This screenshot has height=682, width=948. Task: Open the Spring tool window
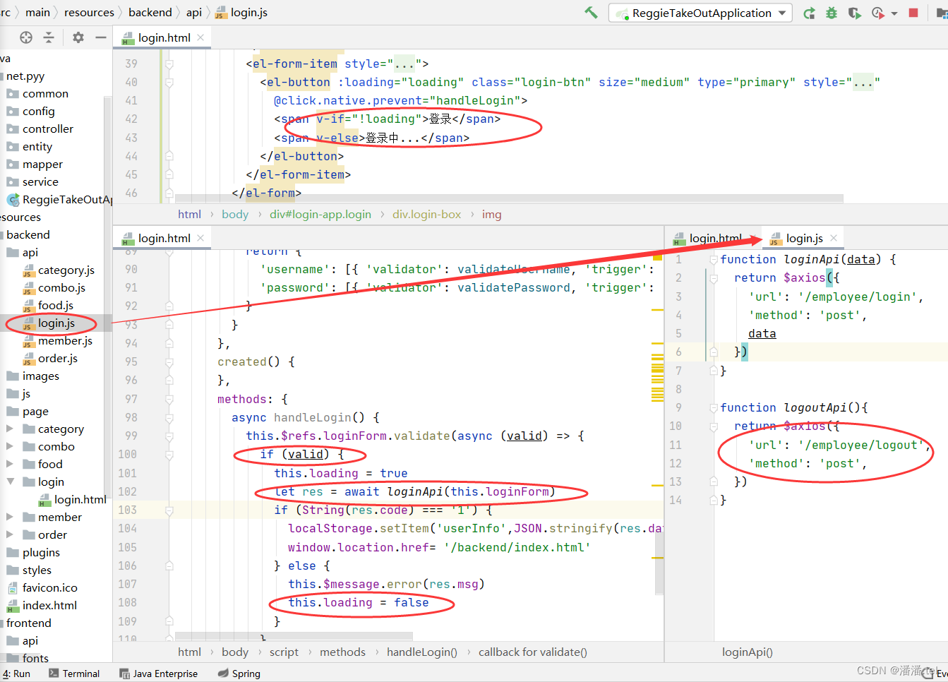point(239,674)
